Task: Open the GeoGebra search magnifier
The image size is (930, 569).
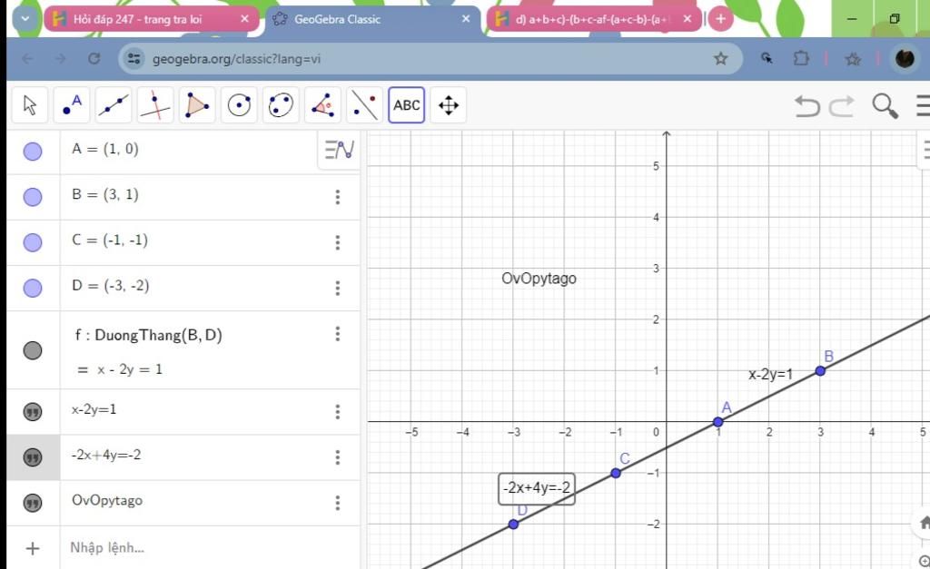Action: 885,106
